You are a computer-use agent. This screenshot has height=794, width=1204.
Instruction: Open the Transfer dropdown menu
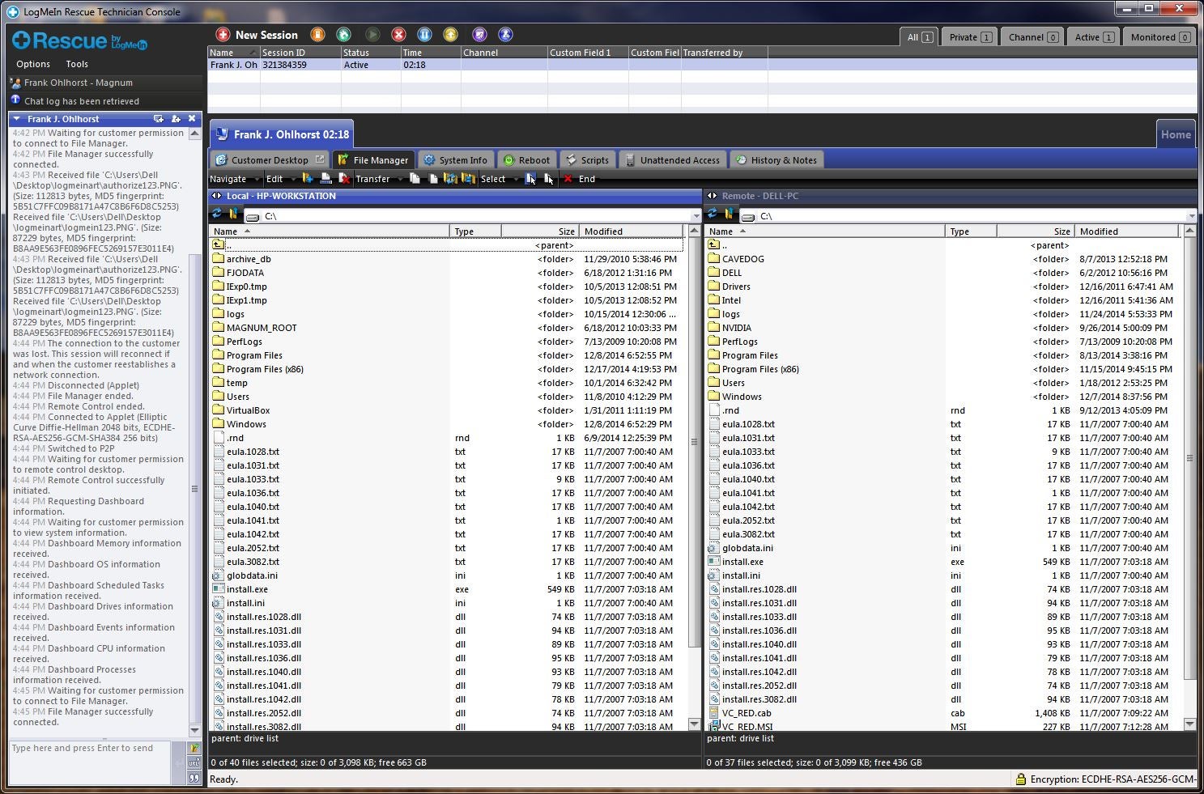[x=378, y=179]
